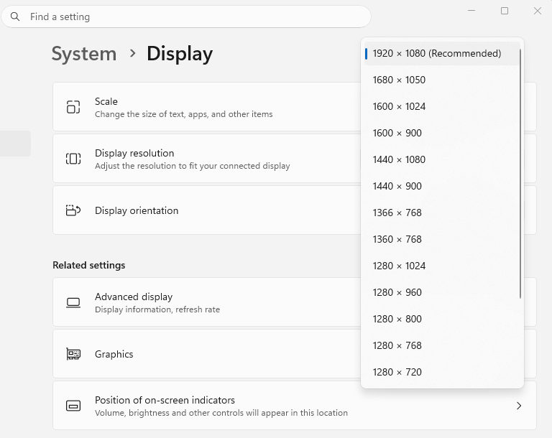
Task: Open the Display orientation row
Action: pyautogui.click(x=294, y=210)
